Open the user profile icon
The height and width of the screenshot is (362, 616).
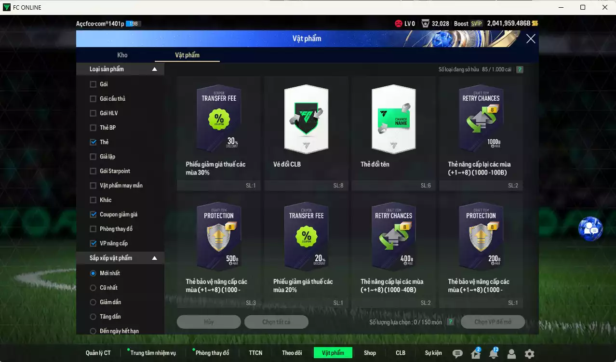click(511, 354)
